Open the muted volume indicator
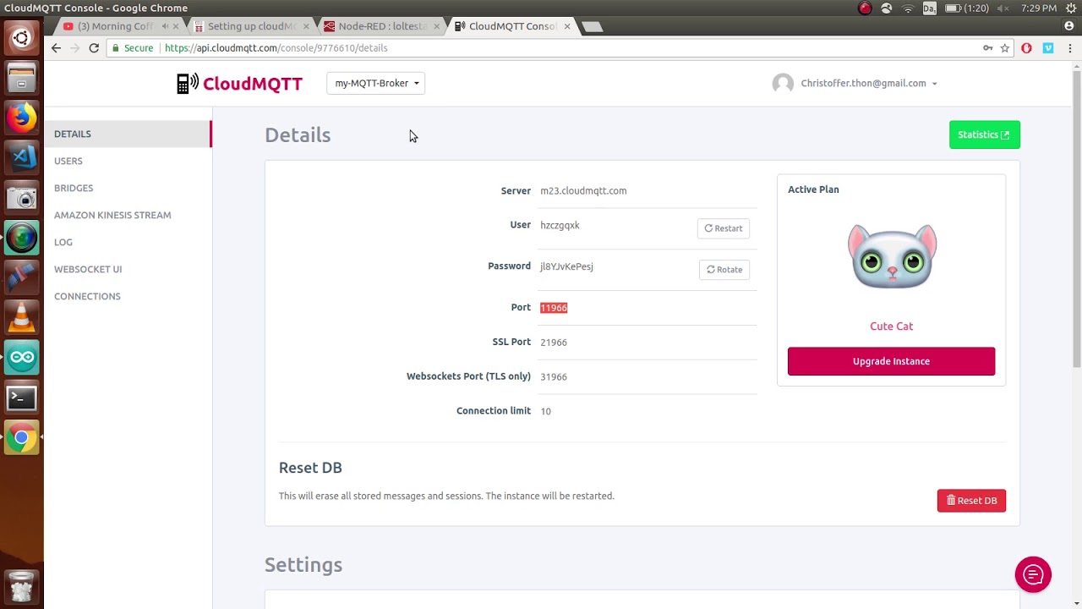 point(1003,8)
